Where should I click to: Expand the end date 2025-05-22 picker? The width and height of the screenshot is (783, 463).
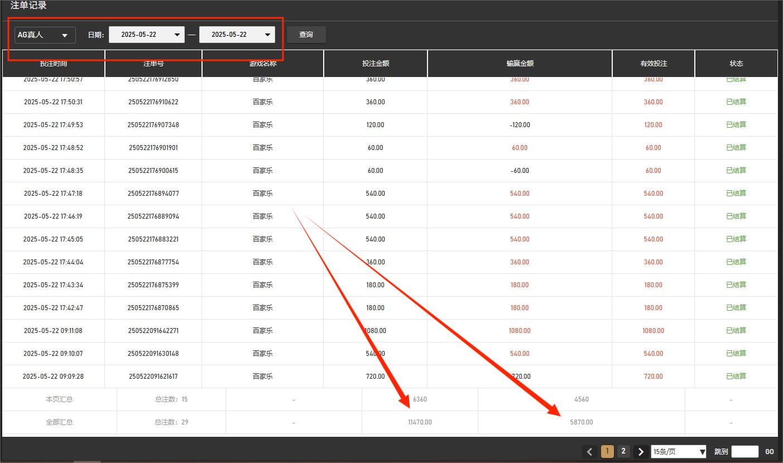237,35
